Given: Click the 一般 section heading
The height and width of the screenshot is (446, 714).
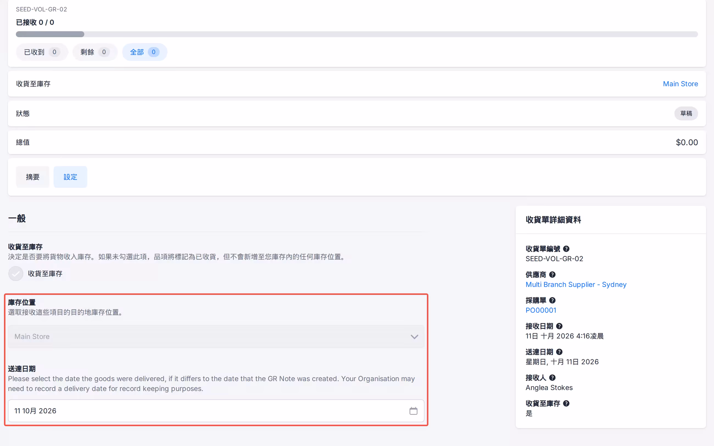Looking at the screenshot, I should point(17,219).
